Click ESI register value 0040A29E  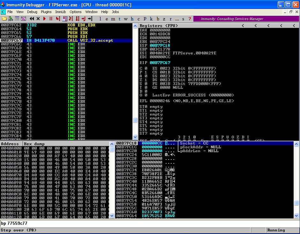[x=160, y=53]
